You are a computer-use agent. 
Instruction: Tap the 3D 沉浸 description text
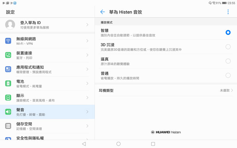coord(141,50)
